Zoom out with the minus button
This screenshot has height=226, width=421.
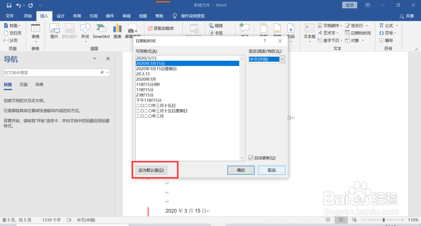coord(364,220)
